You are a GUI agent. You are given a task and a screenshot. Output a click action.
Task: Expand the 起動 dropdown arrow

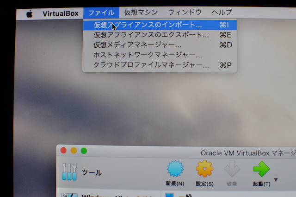pyautogui.click(x=276, y=179)
